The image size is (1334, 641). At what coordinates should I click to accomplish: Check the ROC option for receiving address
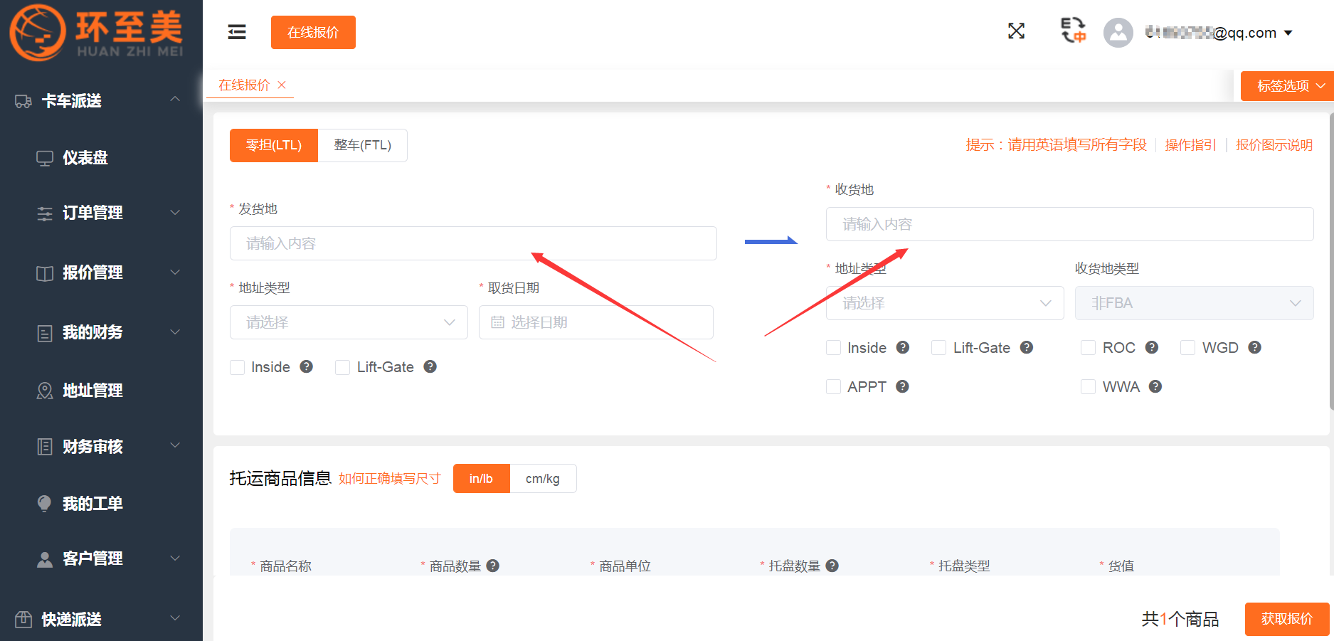pyautogui.click(x=1088, y=347)
